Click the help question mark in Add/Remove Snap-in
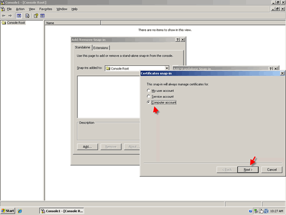286x215 pixels. pos(178,40)
